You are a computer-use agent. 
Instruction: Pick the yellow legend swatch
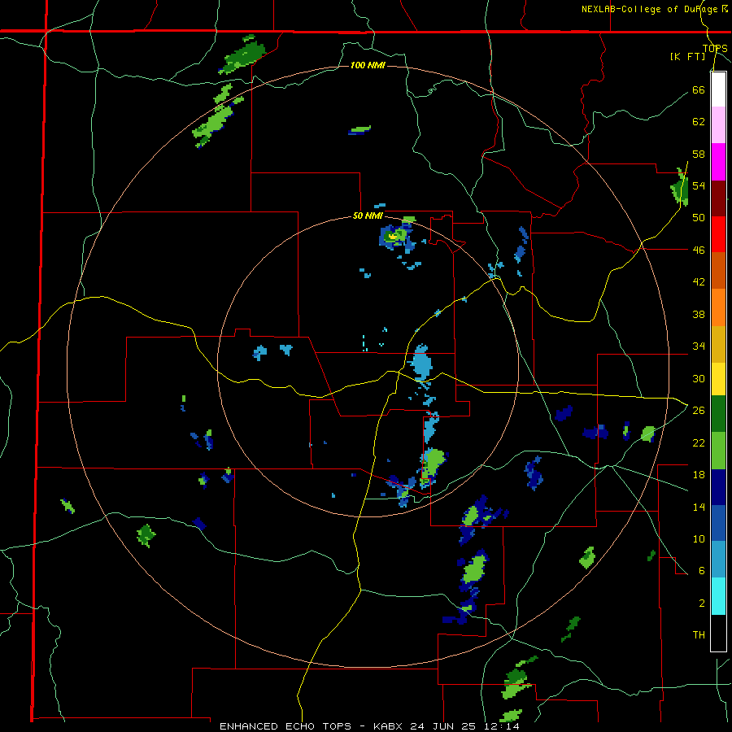tap(718, 378)
